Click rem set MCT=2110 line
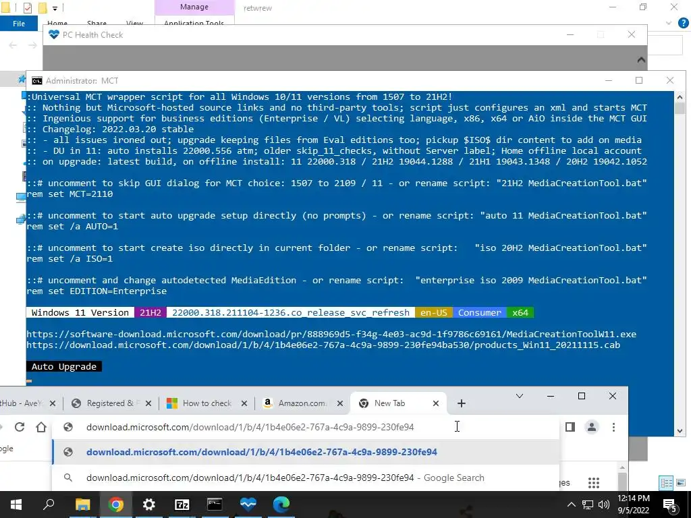 pyautogui.click(x=70, y=194)
